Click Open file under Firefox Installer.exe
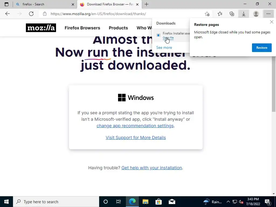276x207 pixels. [x=168, y=38]
